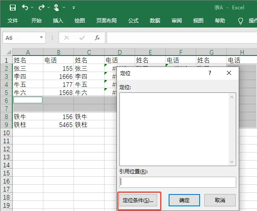Click list box scroll down arrow

coord(232,162)
